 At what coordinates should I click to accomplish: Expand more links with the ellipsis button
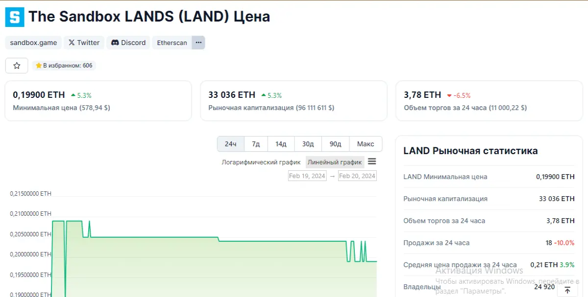pyautogui.click(x=198, y=43)
